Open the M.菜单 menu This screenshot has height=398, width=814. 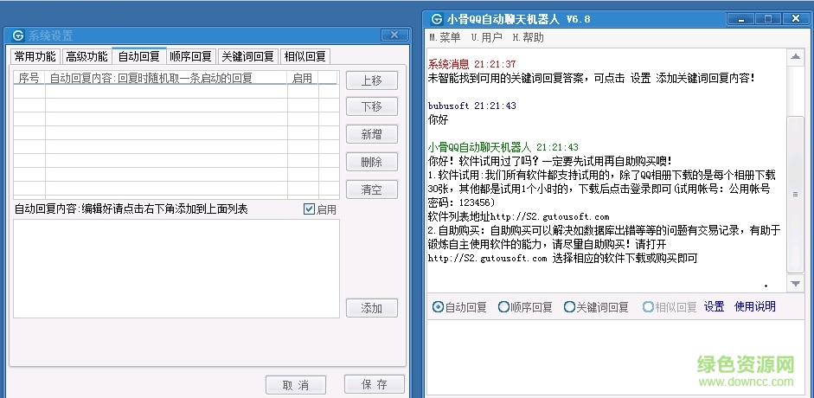click(x=445, y=38)
